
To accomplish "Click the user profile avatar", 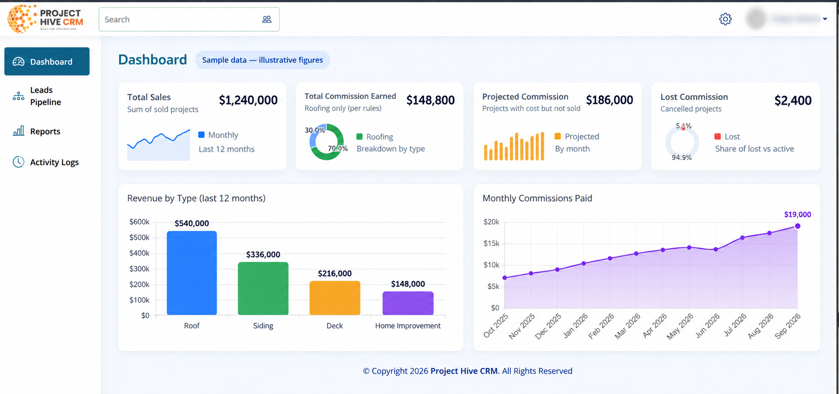I will (756, 19).
